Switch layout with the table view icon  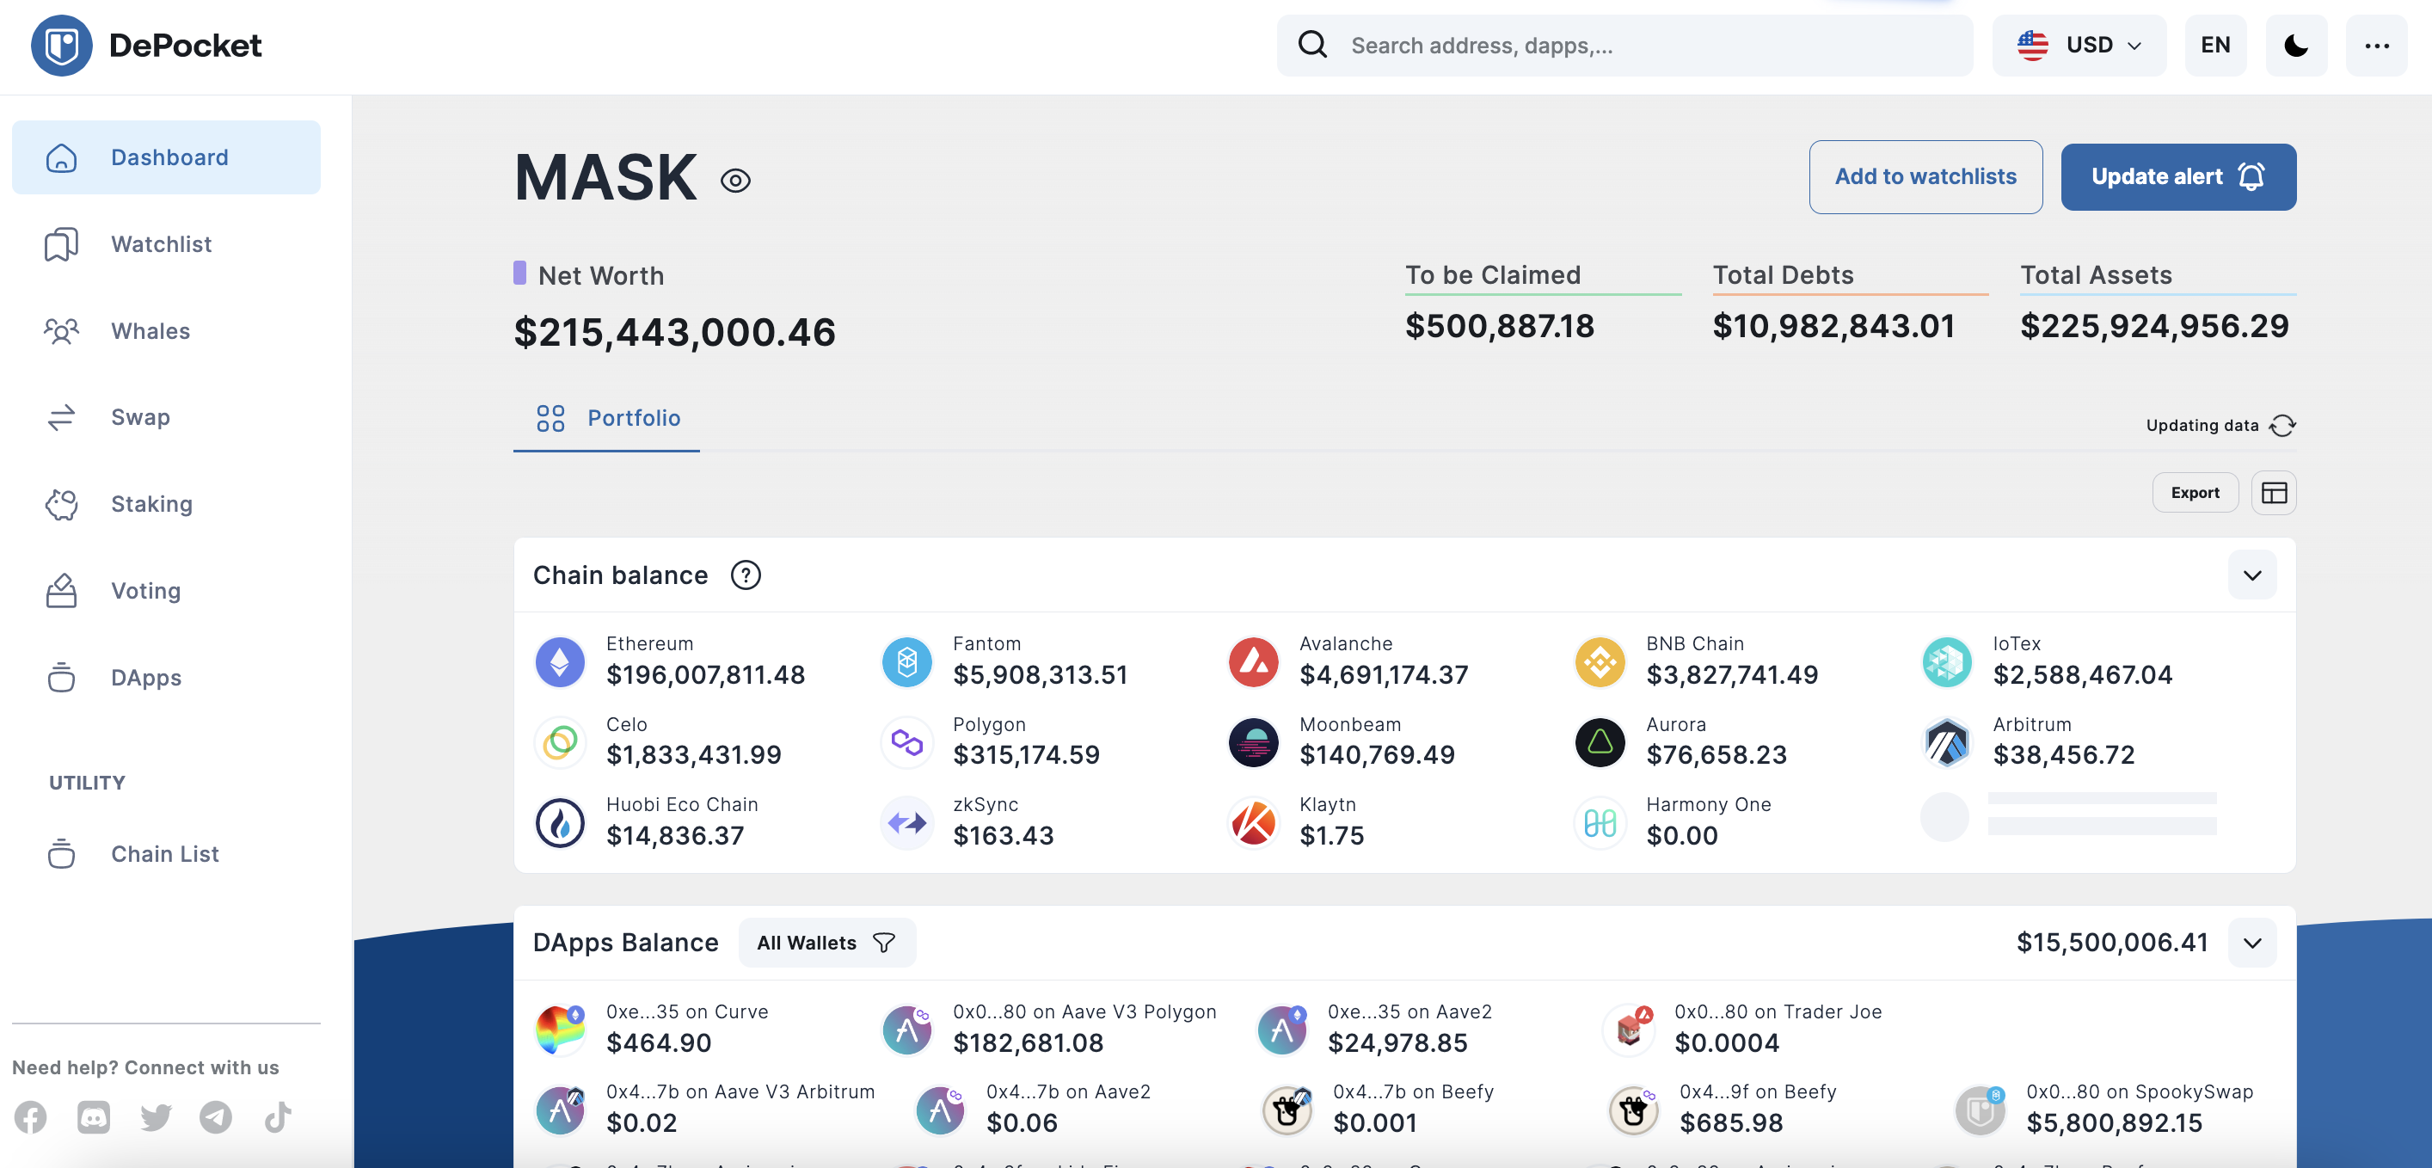tap(2274, 493)
